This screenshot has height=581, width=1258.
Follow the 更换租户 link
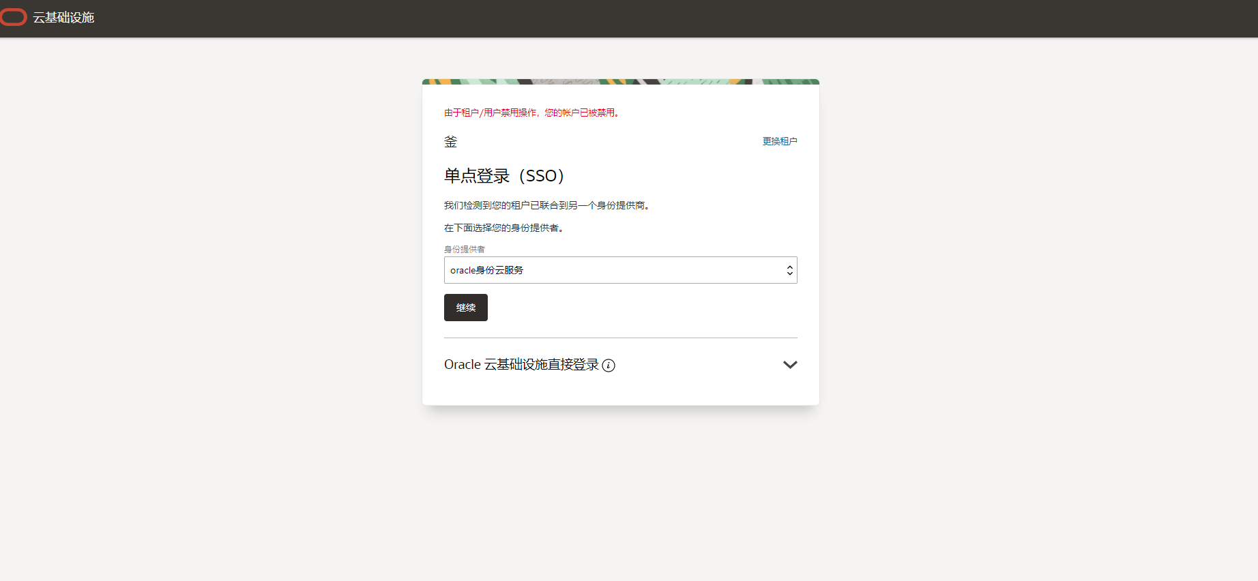[x=779, y=141]
